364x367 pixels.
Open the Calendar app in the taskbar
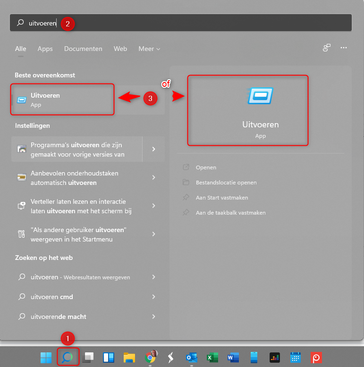(x=296, y=357)
